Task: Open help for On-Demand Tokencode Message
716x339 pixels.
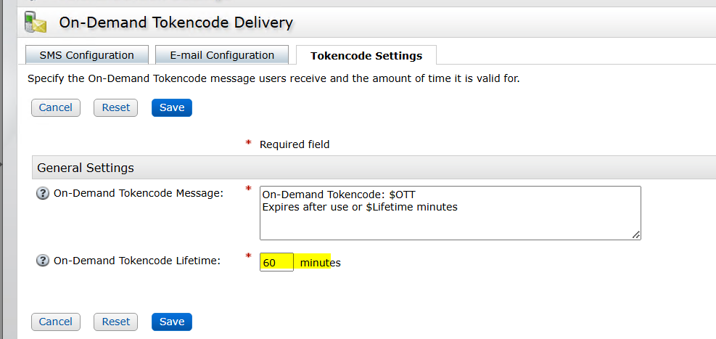Action: pos(43,193)
